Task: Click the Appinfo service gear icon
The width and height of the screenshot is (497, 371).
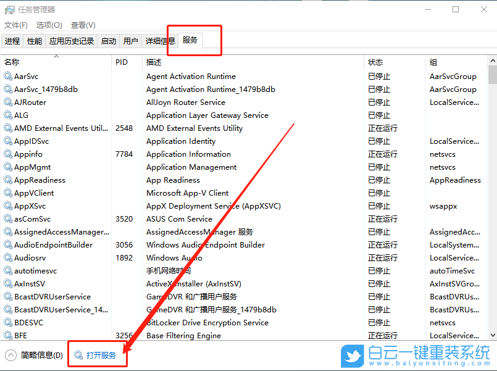Action: click(9, 154)
